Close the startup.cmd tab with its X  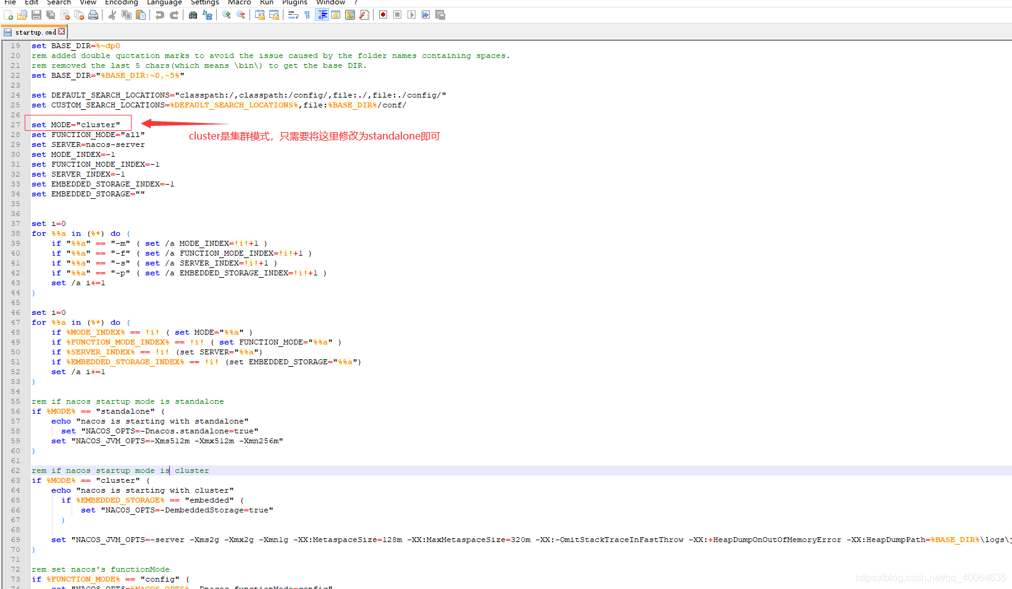pos(62,31)
